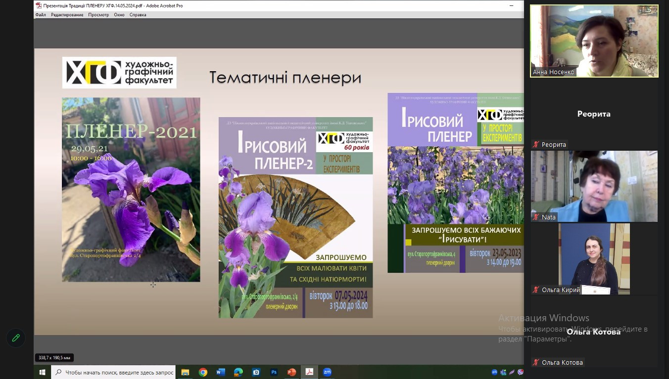Open the Редактирование menu
Image resolution: width=669 pixels, height=379 pixels.
(x=67, y=15)
